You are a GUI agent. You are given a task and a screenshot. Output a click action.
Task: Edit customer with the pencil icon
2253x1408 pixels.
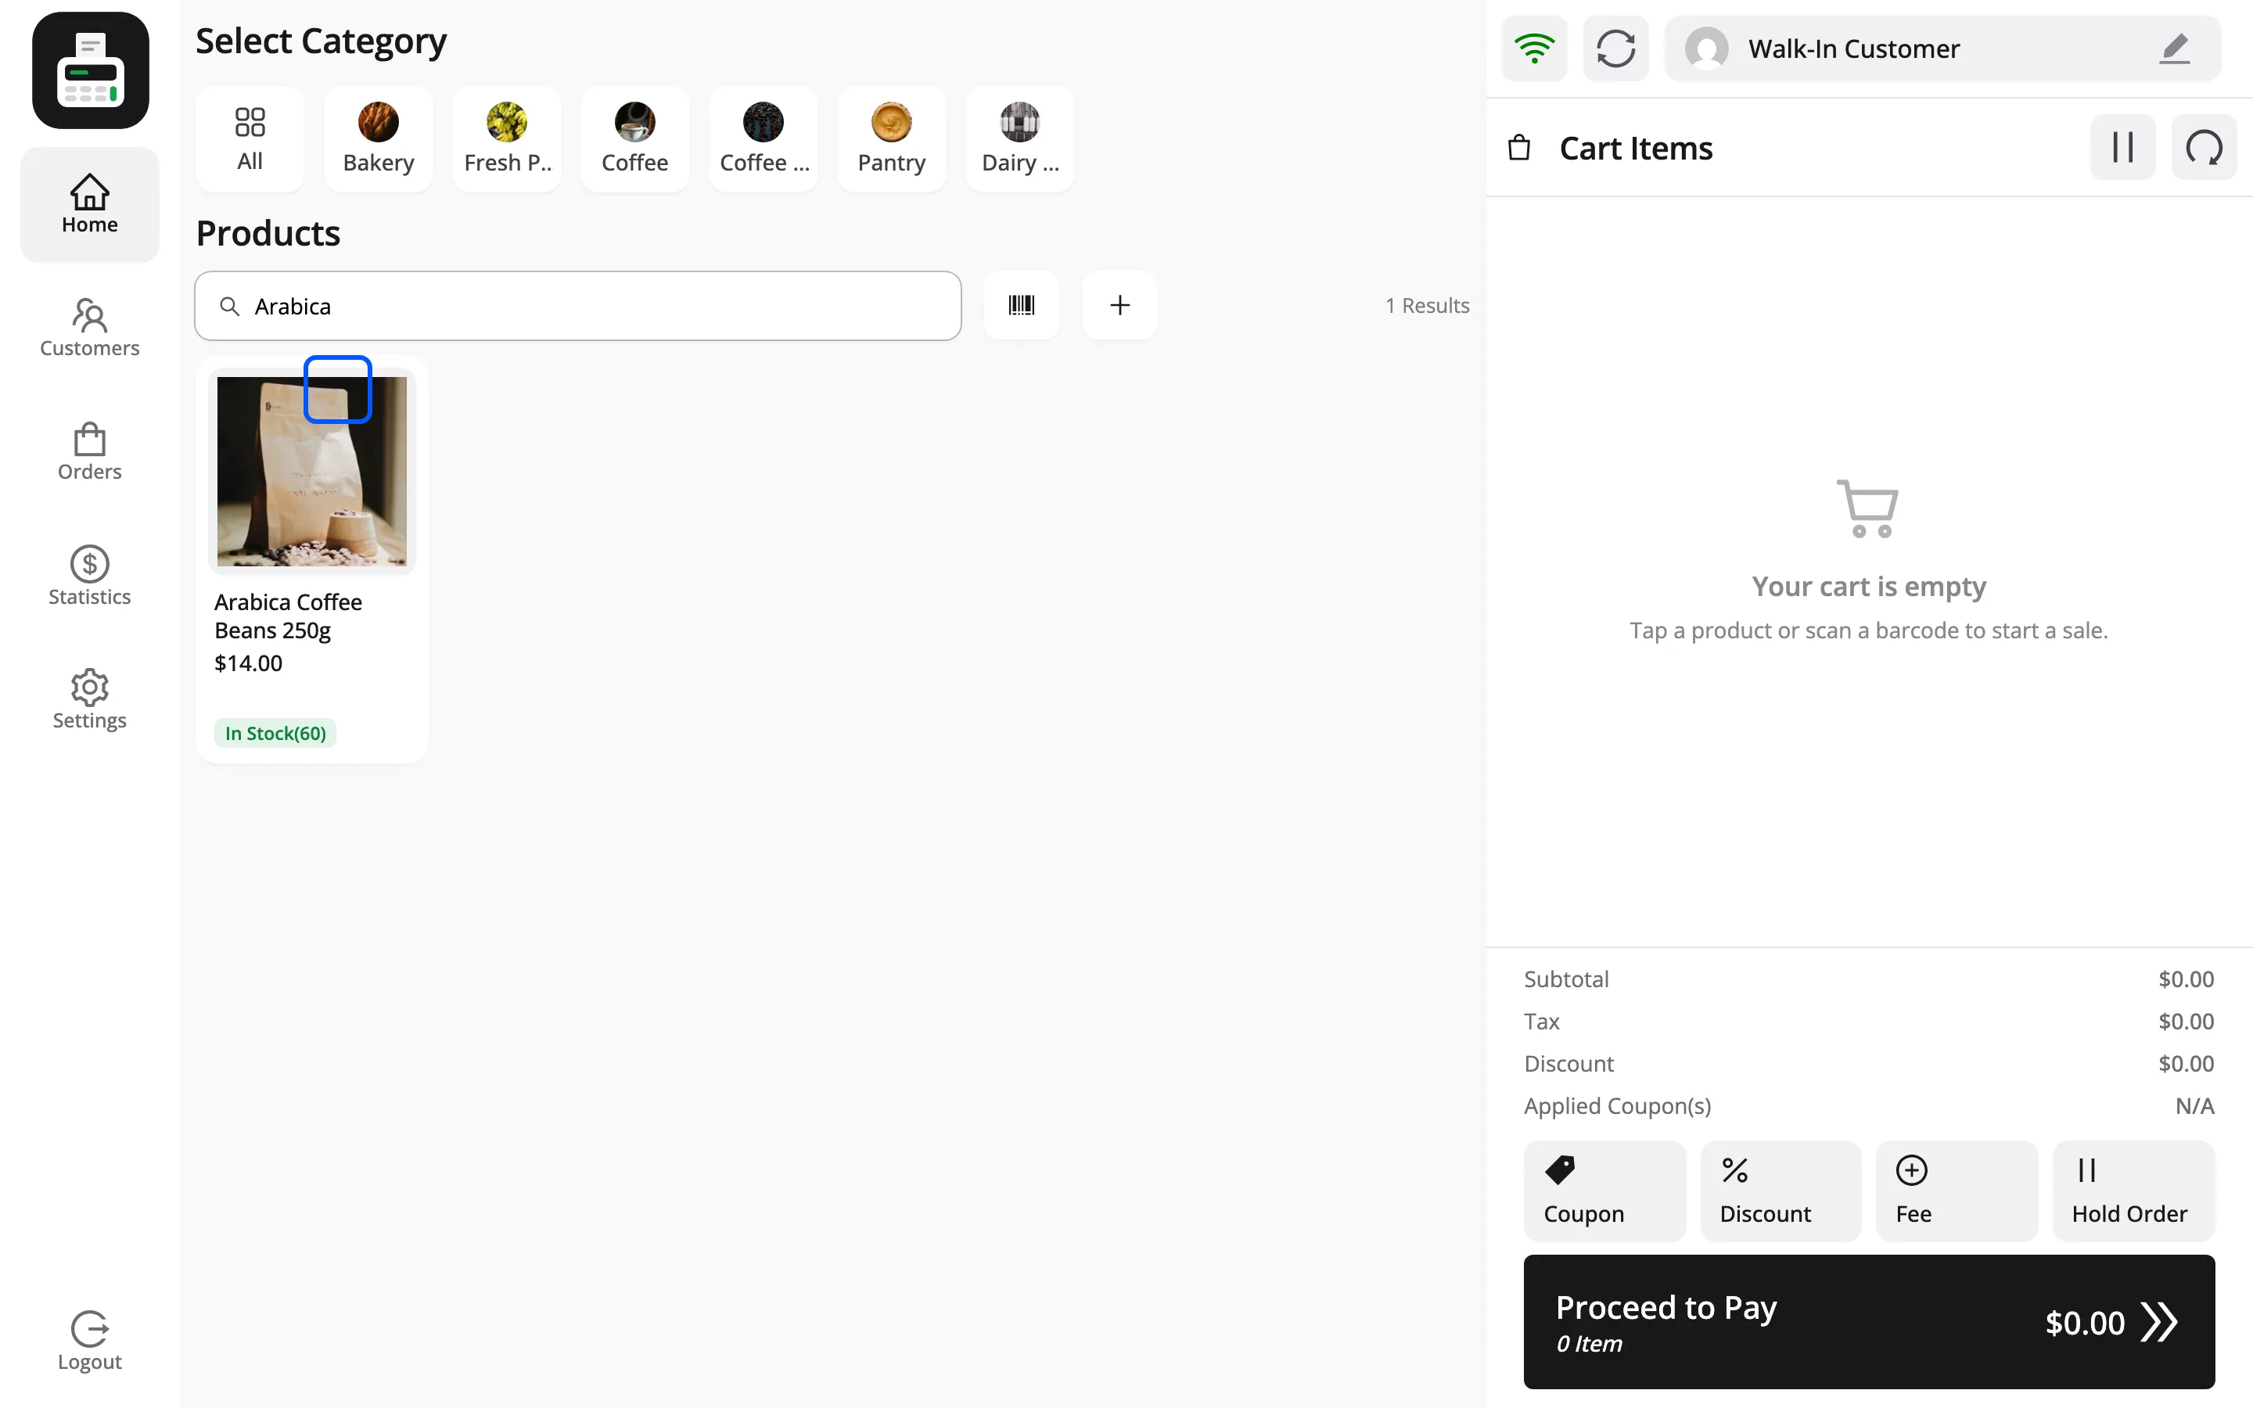pos(2175,48)
